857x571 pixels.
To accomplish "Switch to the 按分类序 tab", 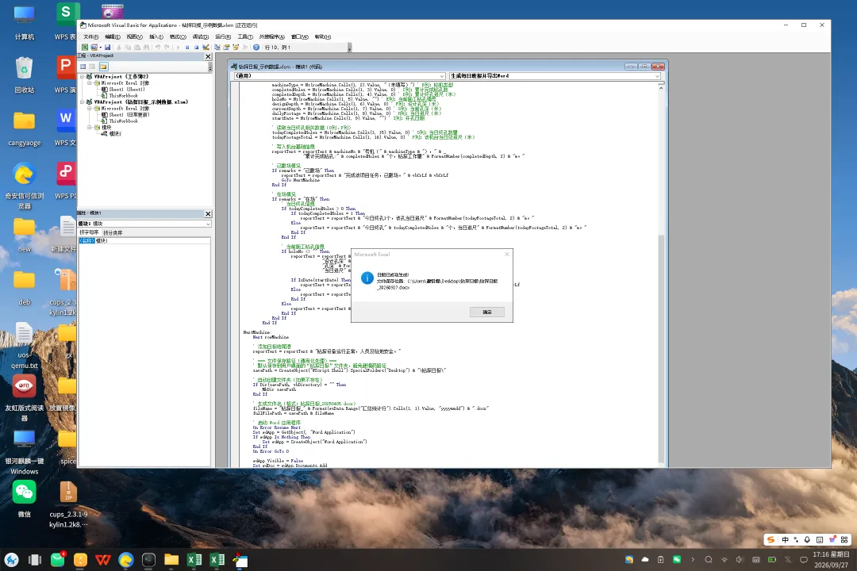I will coord(113,233).
